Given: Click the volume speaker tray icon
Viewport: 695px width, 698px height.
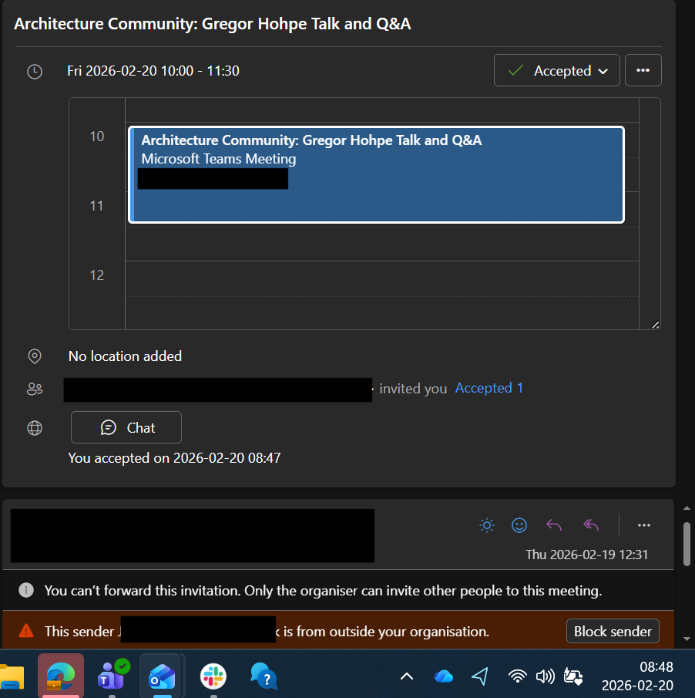Looking at the screenshot, I should click(x=545, y=676).
